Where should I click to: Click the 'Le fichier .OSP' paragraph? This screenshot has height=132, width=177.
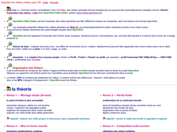click(x=66, y=79)
